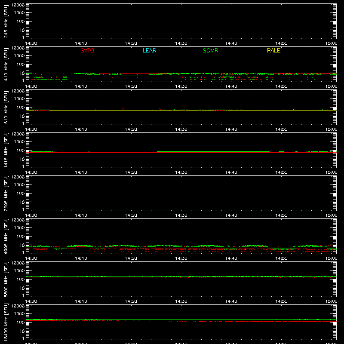Select the 15400 MHz [SFU] axis title

coord(6,322)
